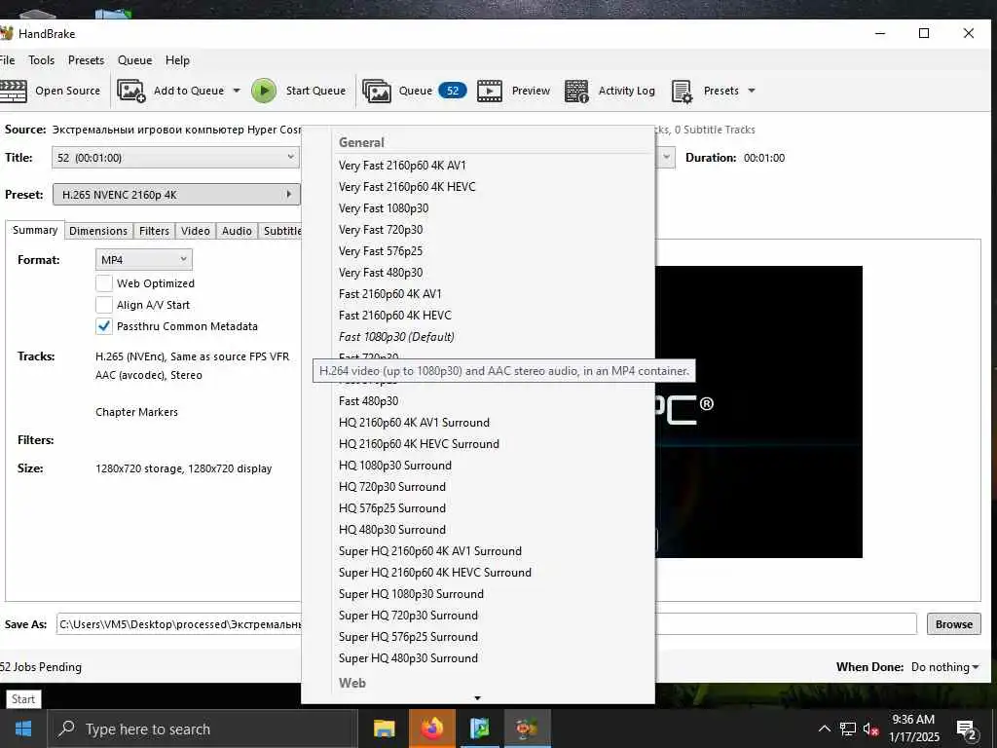The width and height of the screenshot is (997, 748).
Task: Click the HandBrake taskbar icon
Action: coord(527,729)
